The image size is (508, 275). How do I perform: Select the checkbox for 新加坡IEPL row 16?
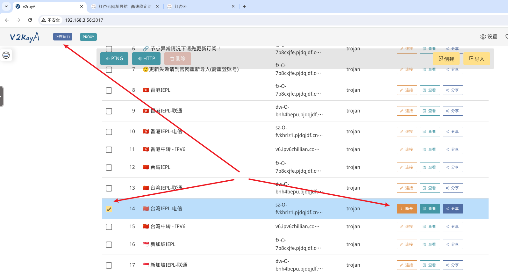click(109, 245)
